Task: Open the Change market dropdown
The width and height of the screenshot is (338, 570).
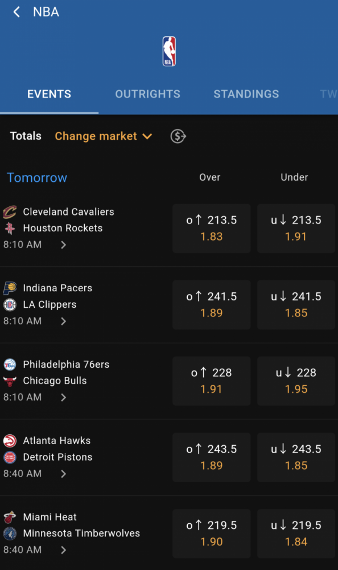Action: tap(104, 136)
